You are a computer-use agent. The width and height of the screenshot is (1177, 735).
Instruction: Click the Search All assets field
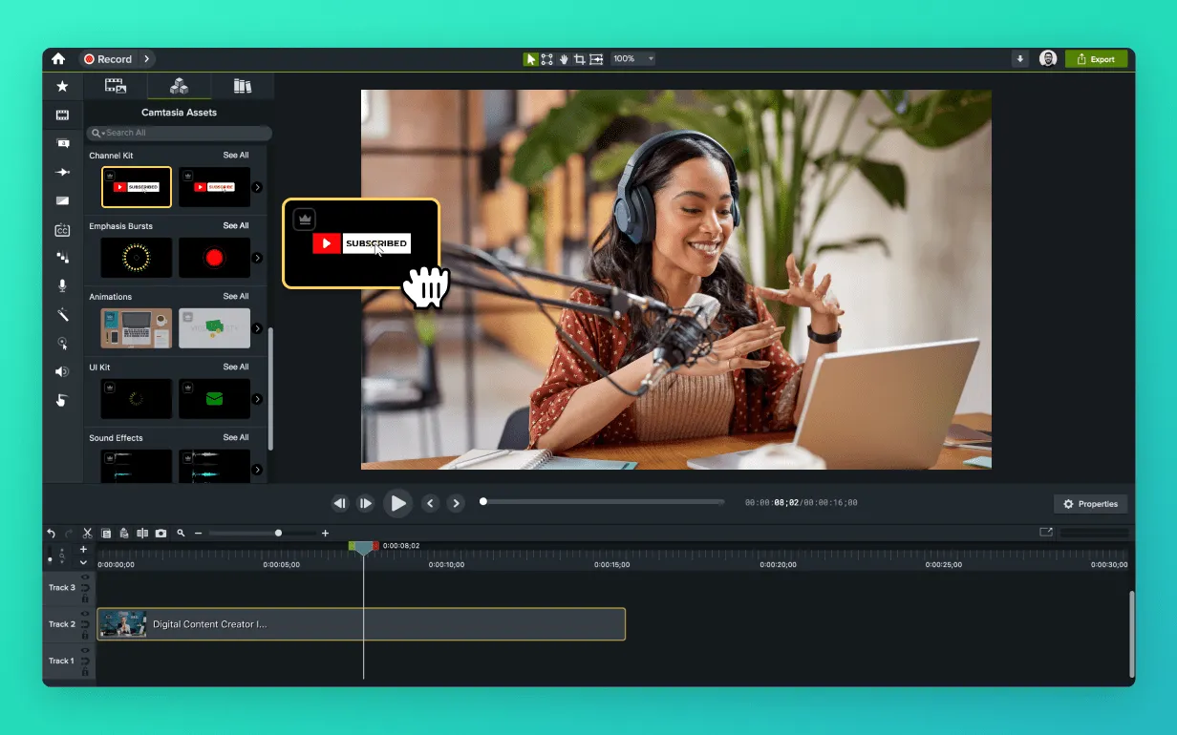179,133
